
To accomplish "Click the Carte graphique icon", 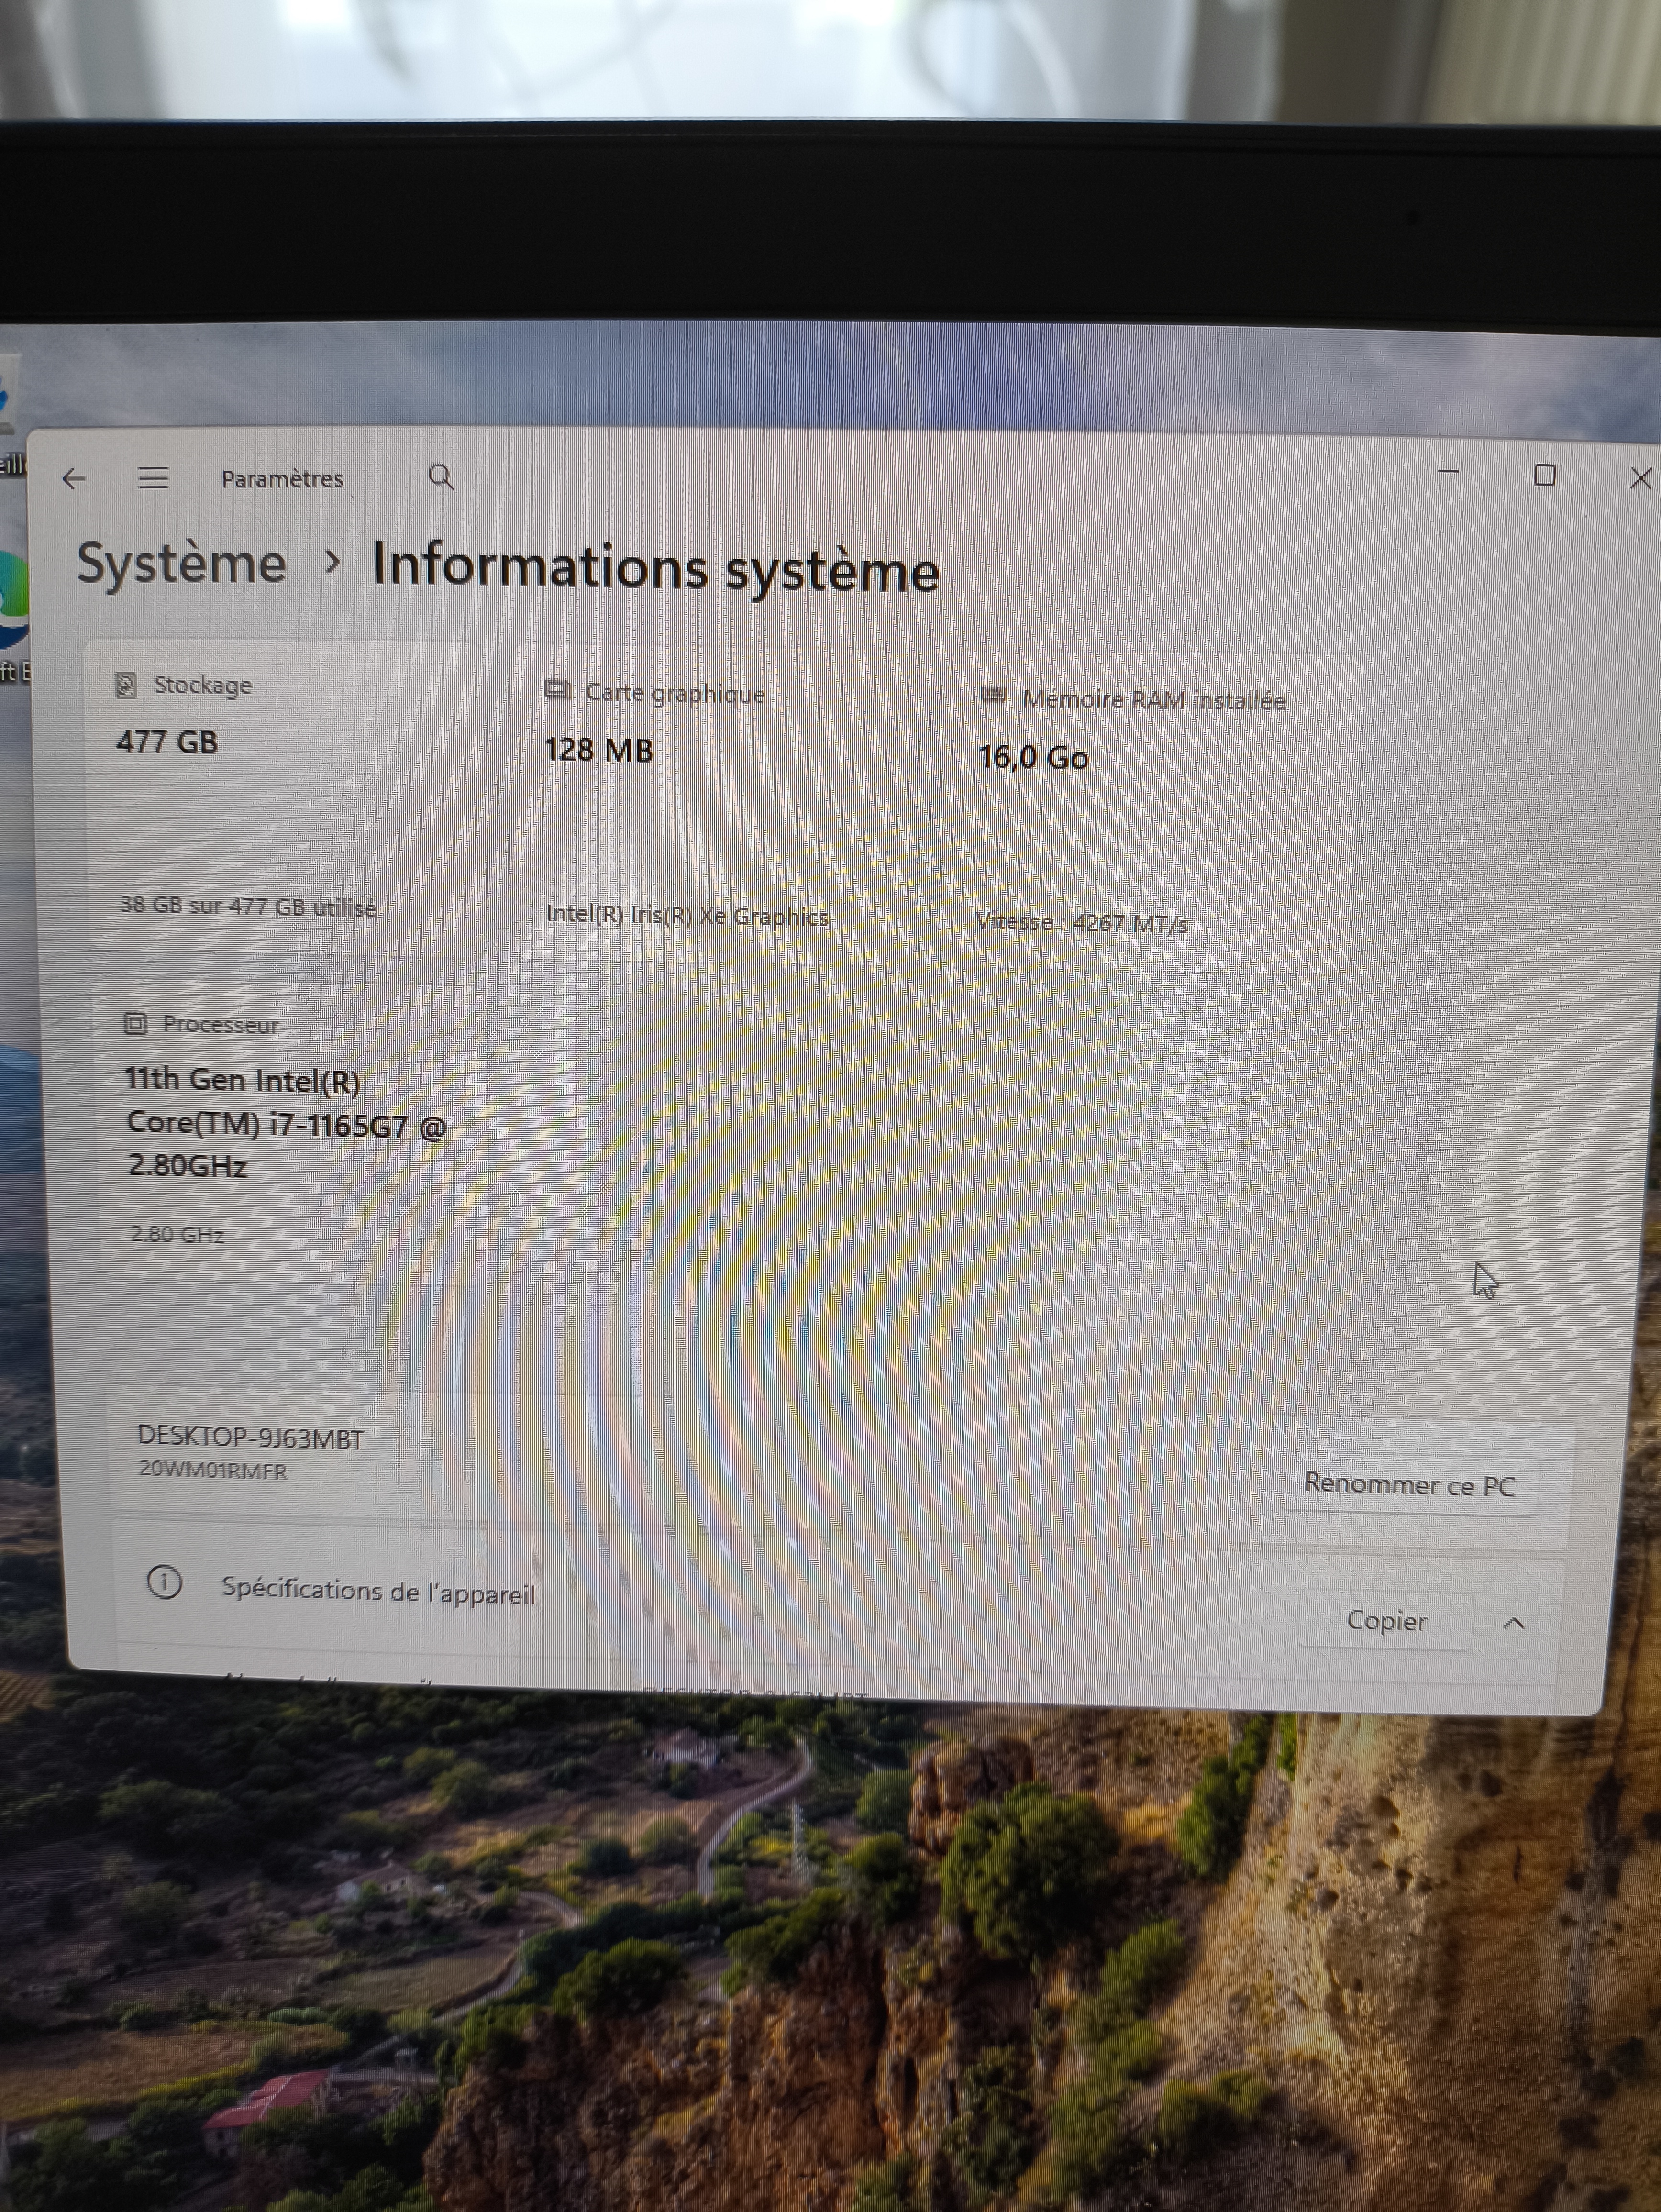I will tap(557, 690).
